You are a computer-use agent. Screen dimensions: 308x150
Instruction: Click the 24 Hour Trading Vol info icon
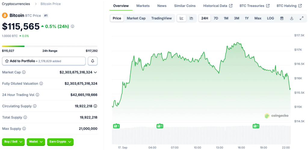(x=37, y=95)
